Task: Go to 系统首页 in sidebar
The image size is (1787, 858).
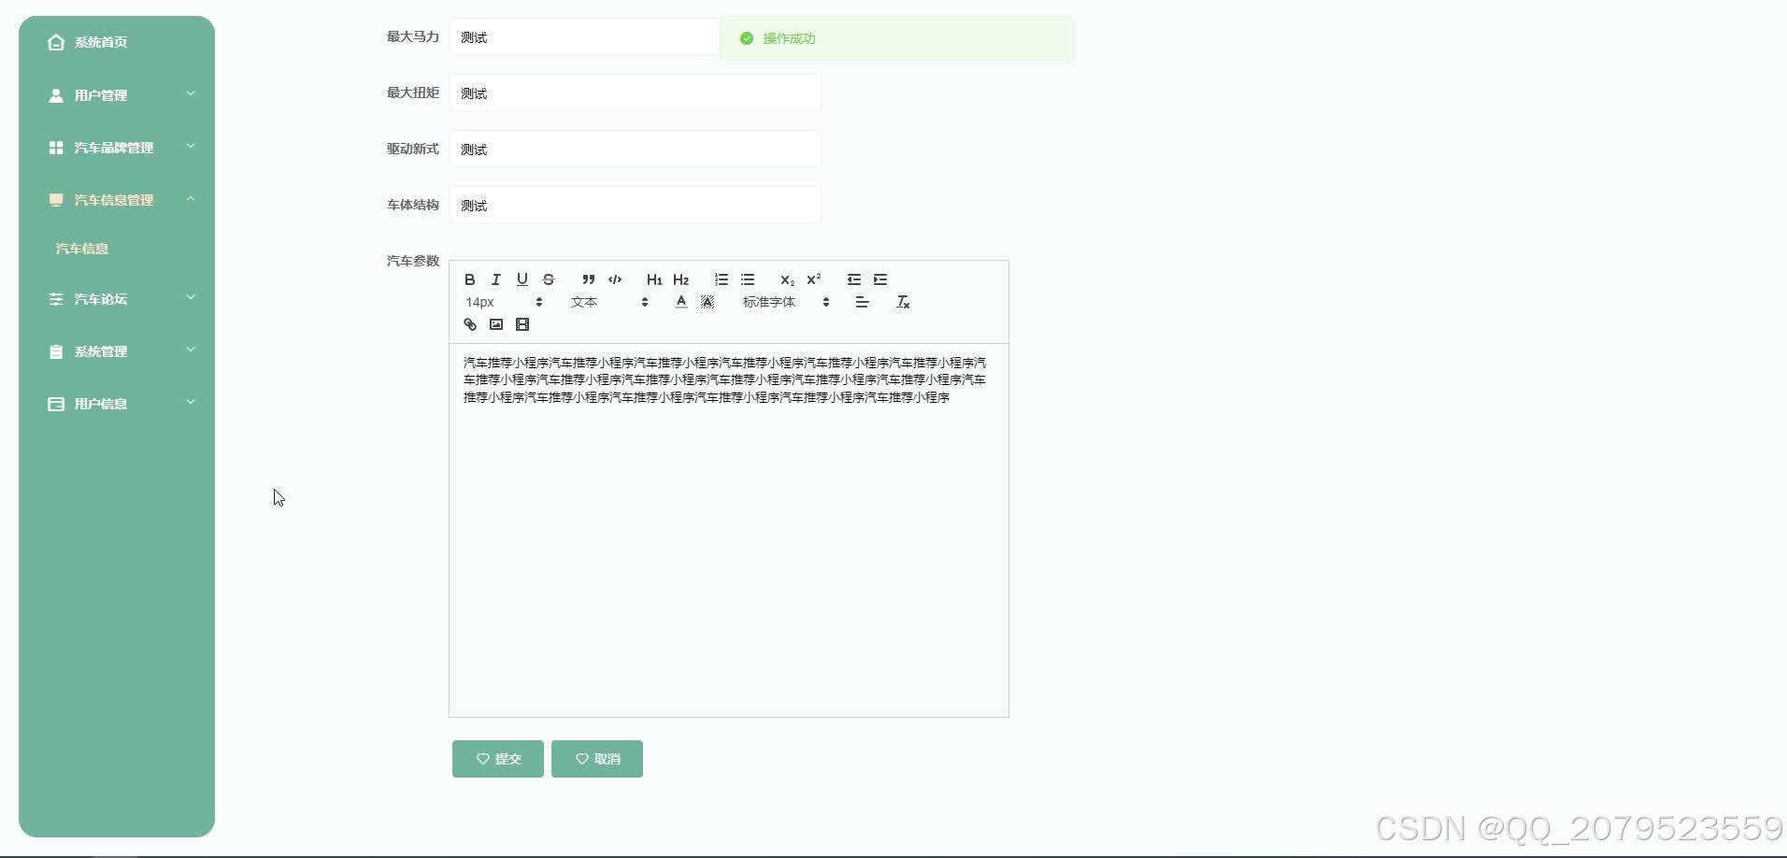Action: tap(117, 42)
